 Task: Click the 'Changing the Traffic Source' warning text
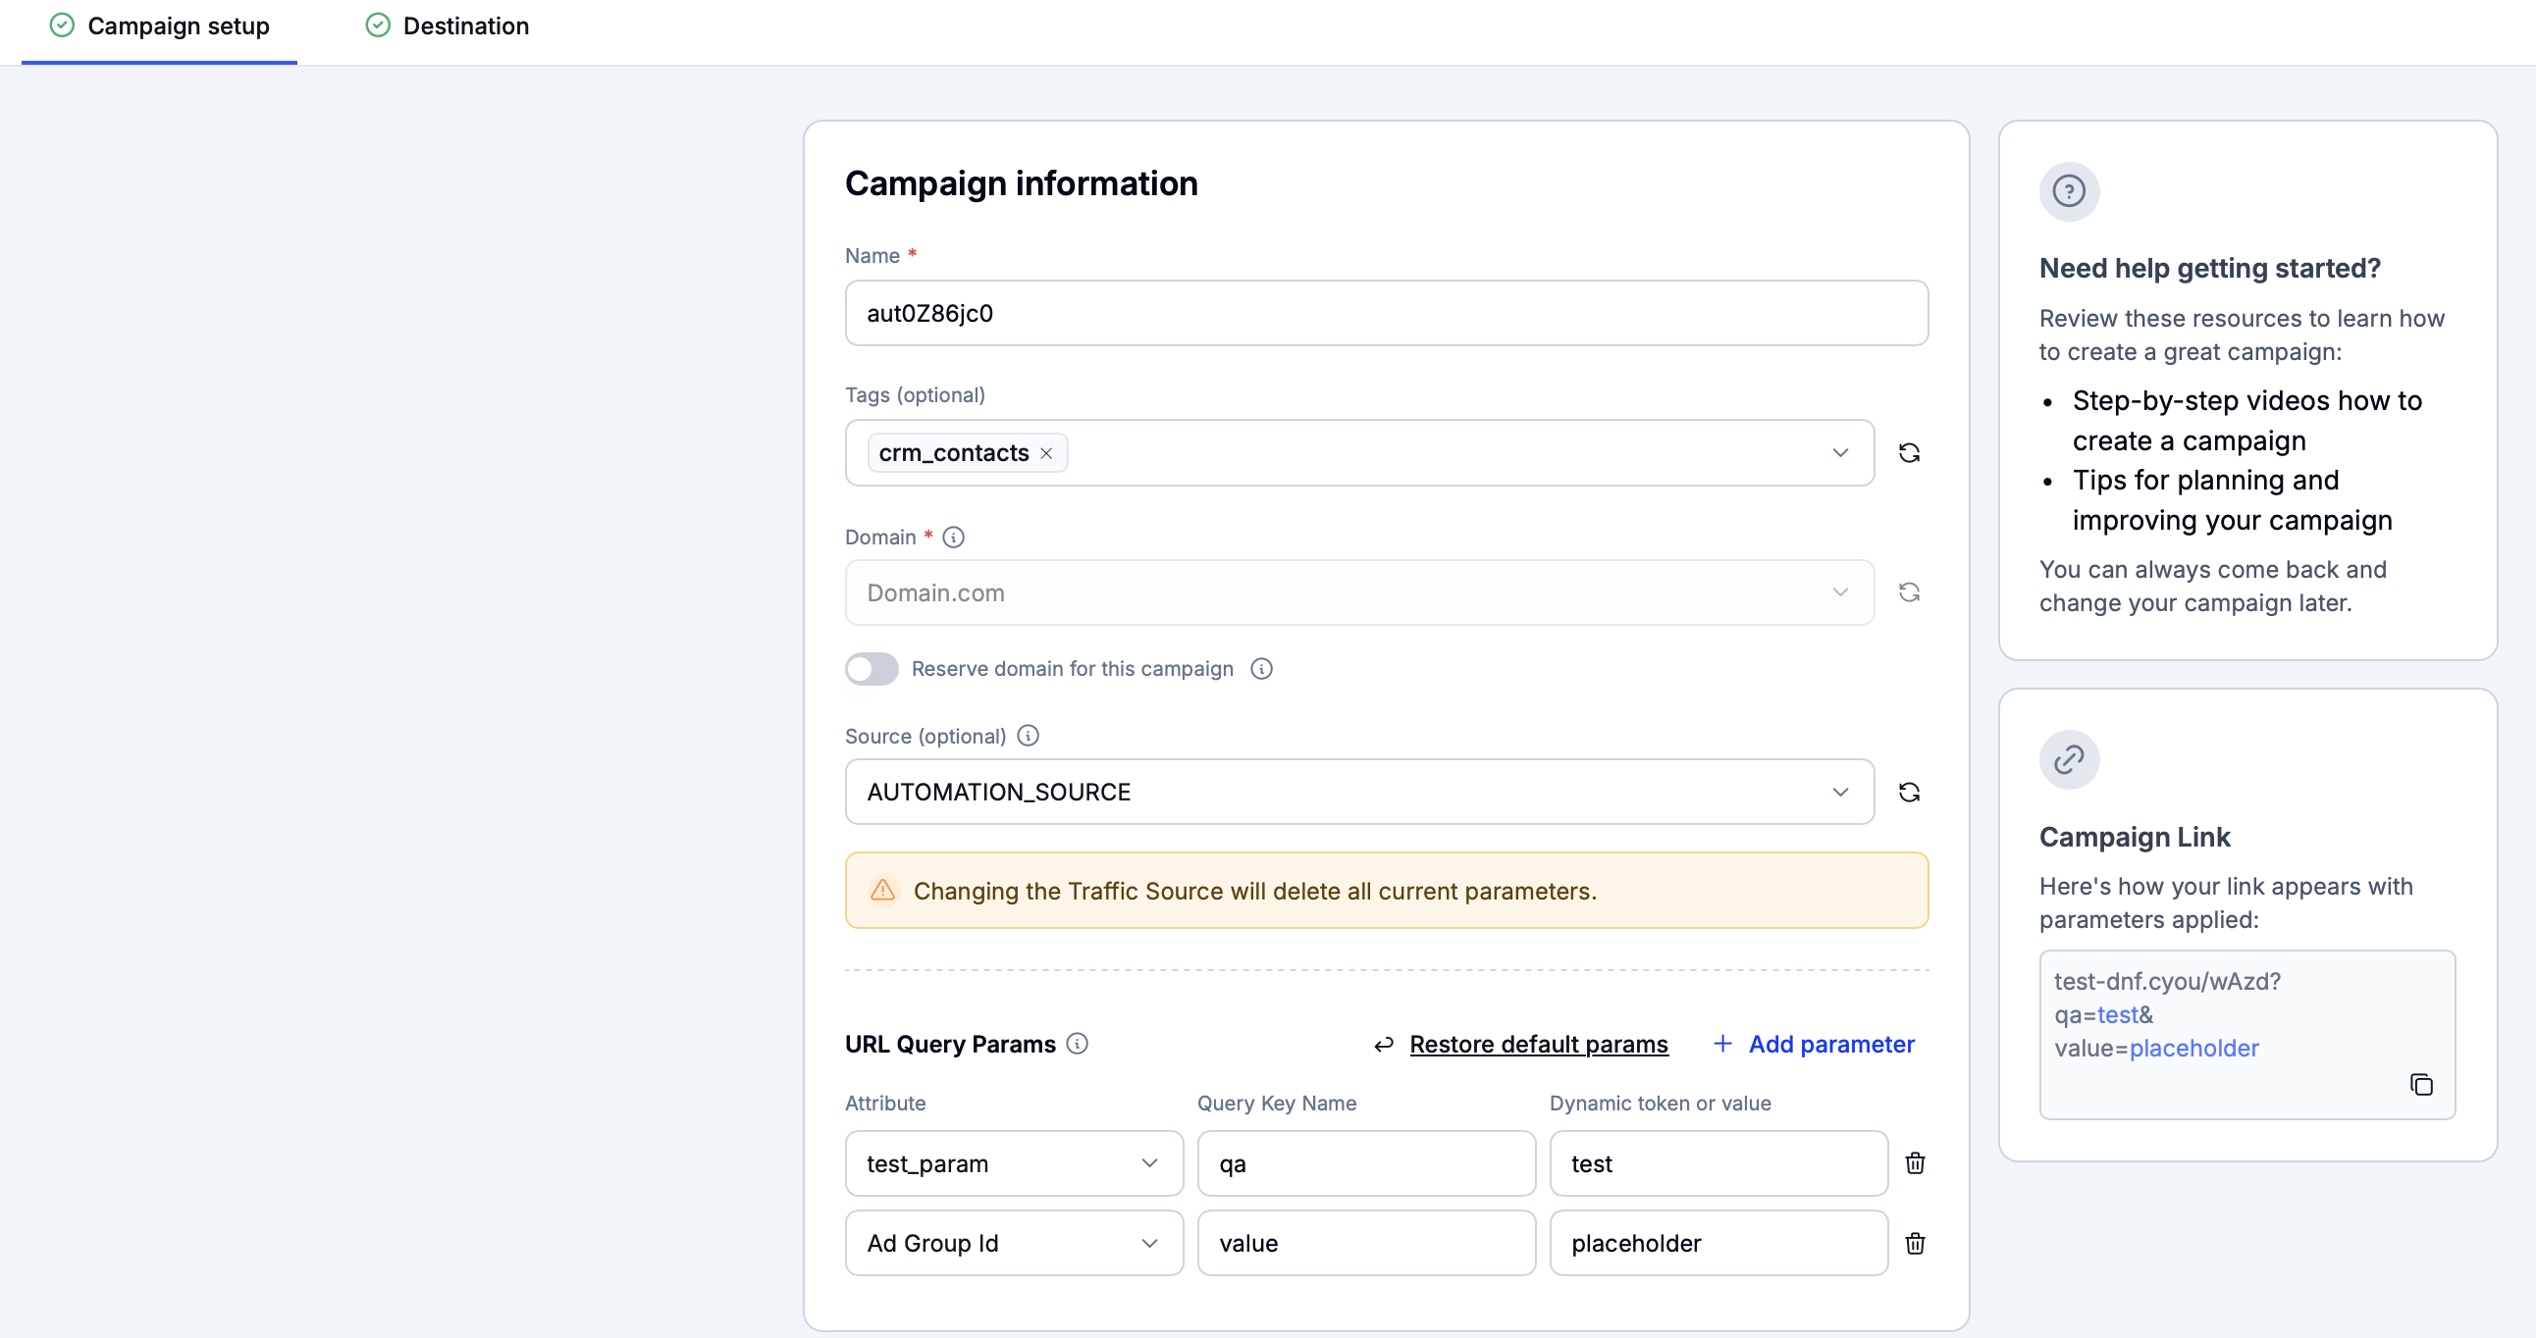click(1254, 892)
